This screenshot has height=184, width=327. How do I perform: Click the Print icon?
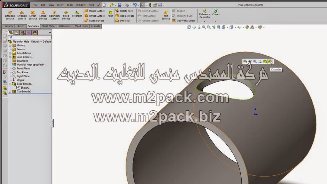127,5
